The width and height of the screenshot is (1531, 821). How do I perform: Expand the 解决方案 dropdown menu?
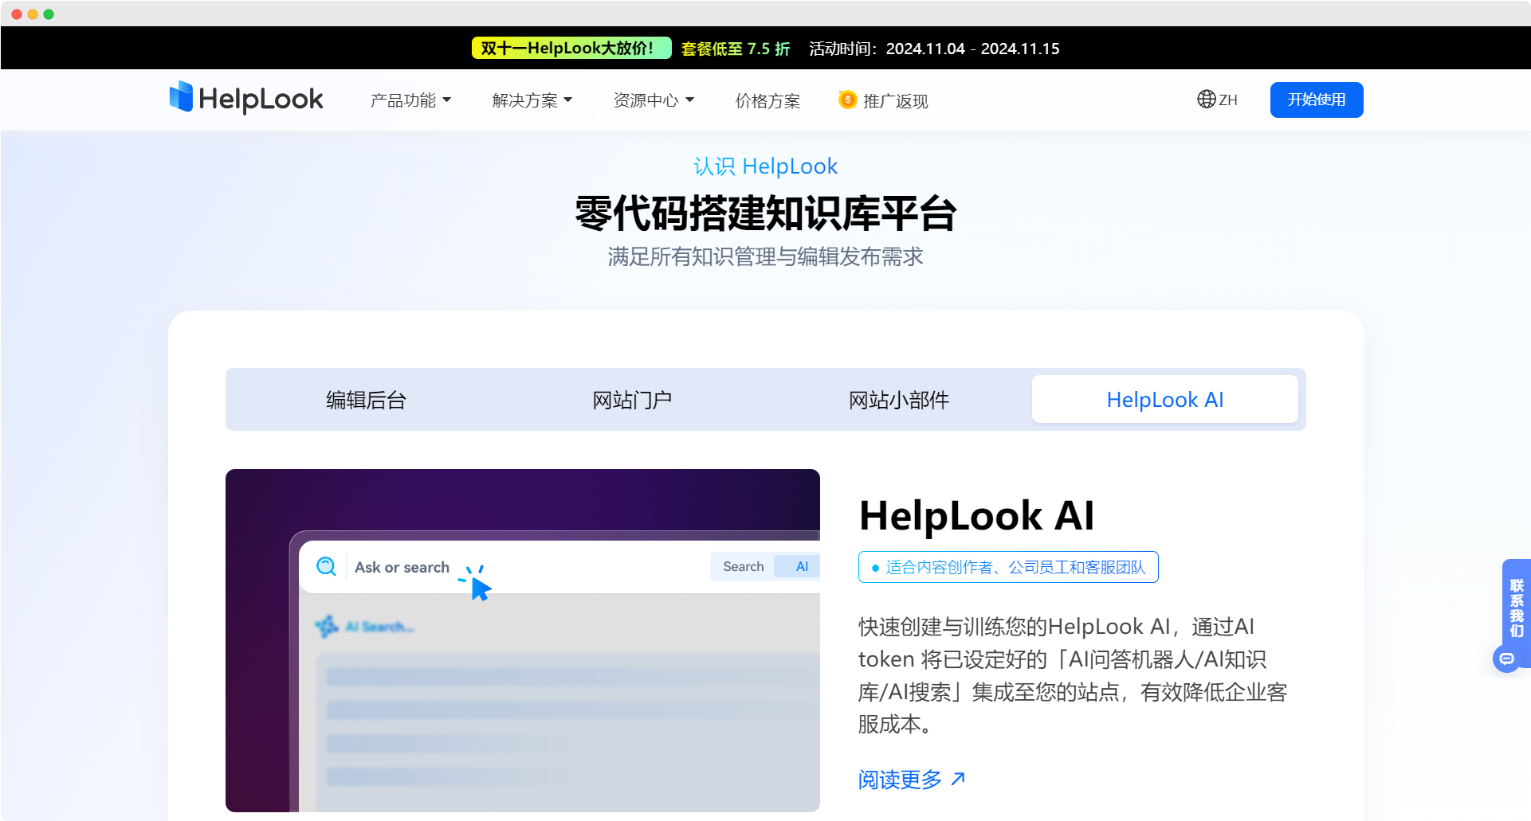pos(532,100)
